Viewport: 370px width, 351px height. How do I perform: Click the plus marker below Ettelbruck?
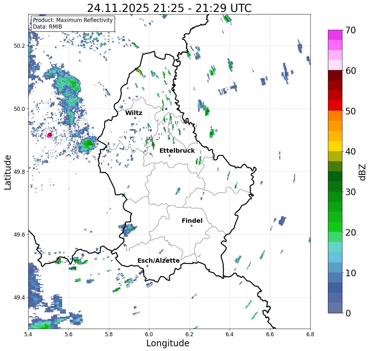pyautogui.click(x=169, y=156)
